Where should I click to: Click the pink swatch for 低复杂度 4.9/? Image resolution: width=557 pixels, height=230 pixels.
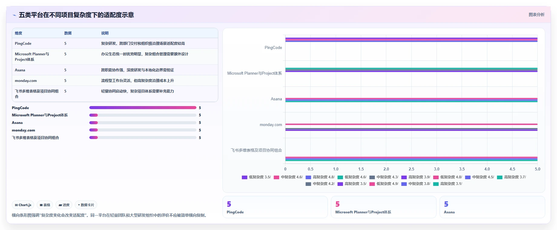click(x=372, y=184)
